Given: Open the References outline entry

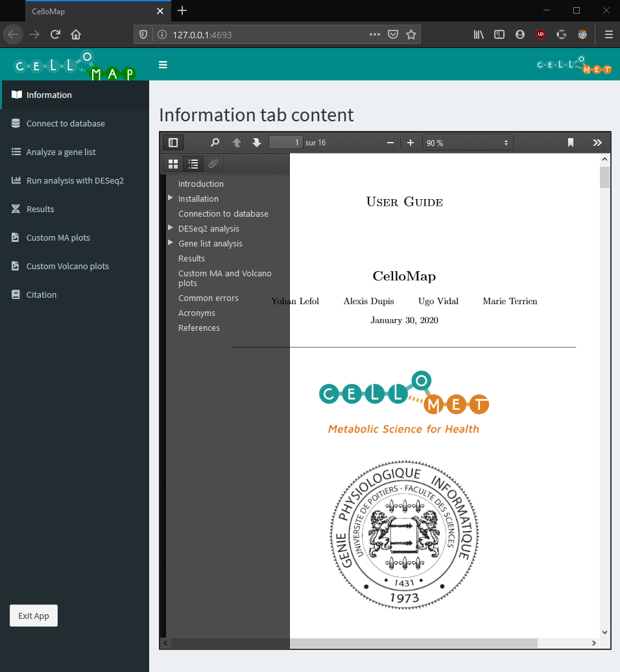Looking at the screenshot, I should pyautogui.click(x=199, y=328).
